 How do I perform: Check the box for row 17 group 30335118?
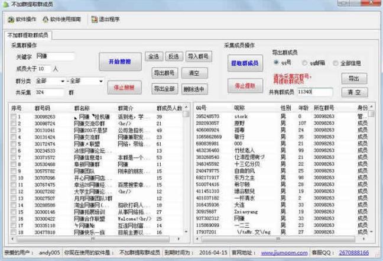14,225
